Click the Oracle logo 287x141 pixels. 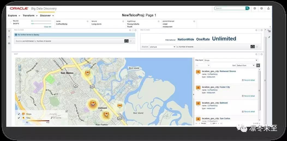(x=19, y=8)
